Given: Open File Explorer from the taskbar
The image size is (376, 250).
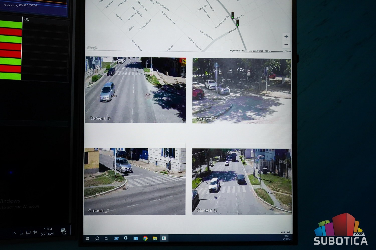Looking at the screenshot, I should pos(155,238).
